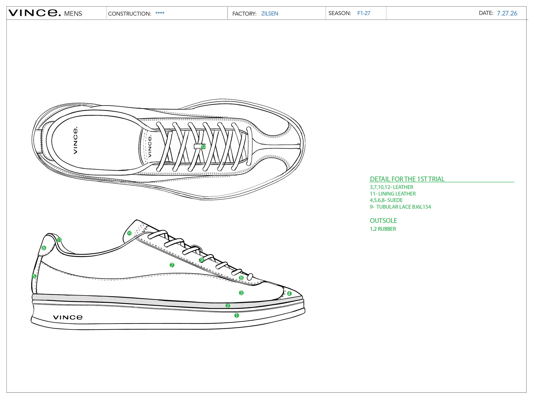Click the F1-27 season value
This screenshot has height=400, width=534.
(364, 13)
